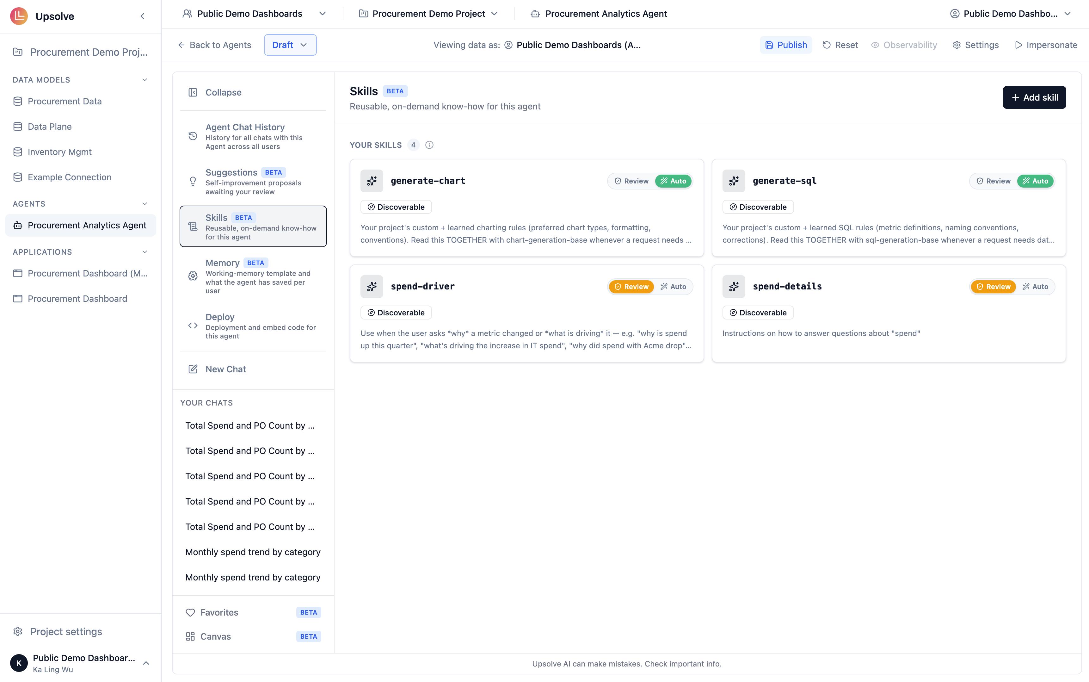
Task: Click the spend-details skill sparkle icon
Action: coord(733,286)
